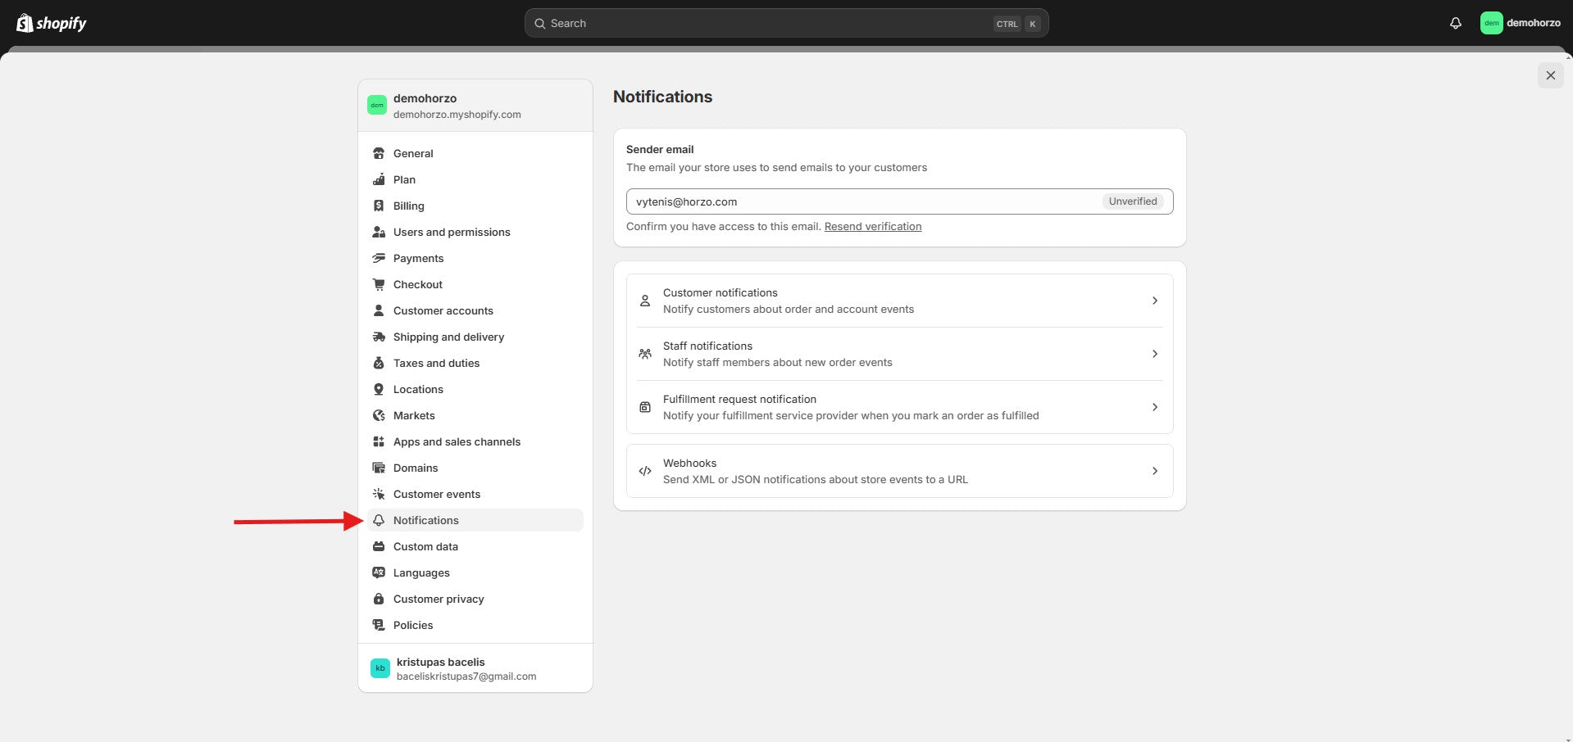Screen dimensions: 1573x742
Task: Expand Customer notifications with its chevron
Action: [x=1154, y=301]
